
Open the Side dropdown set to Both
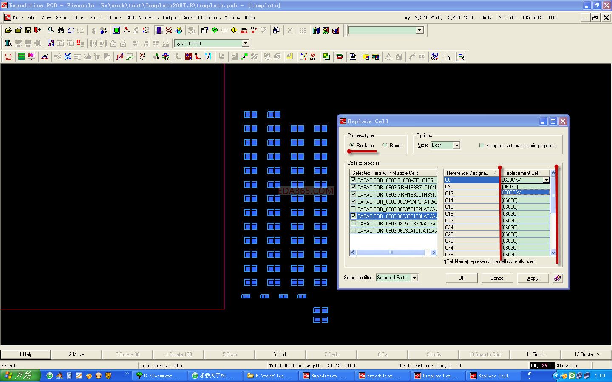pos(456,145)
